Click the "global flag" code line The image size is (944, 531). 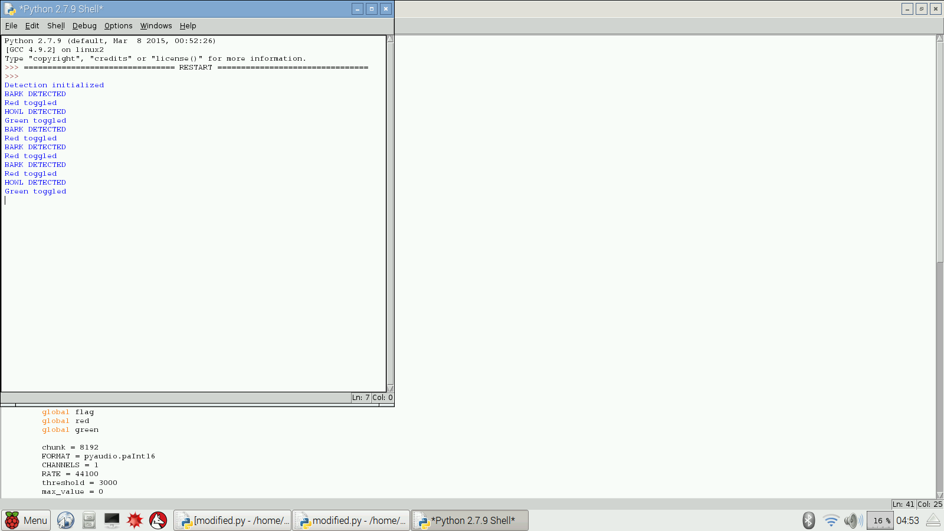coord(68,412)
